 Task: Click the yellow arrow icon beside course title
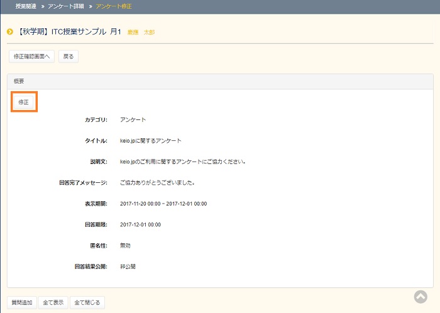10,31
